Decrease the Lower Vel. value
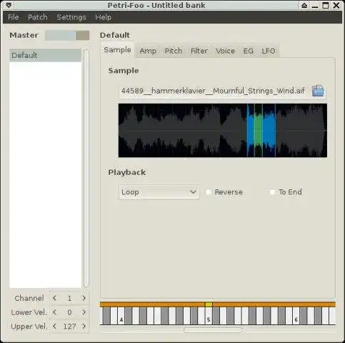 55,312
